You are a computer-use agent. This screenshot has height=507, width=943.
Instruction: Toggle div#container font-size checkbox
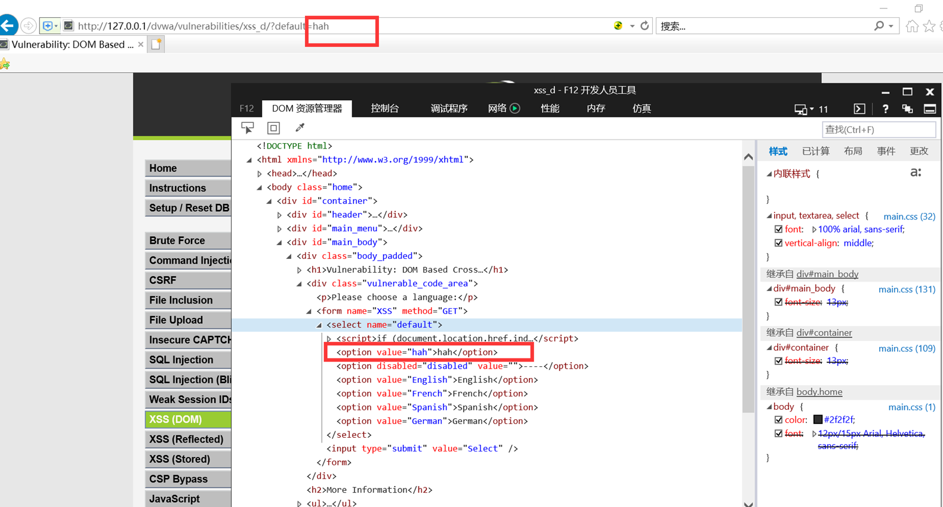click(778, 361)
